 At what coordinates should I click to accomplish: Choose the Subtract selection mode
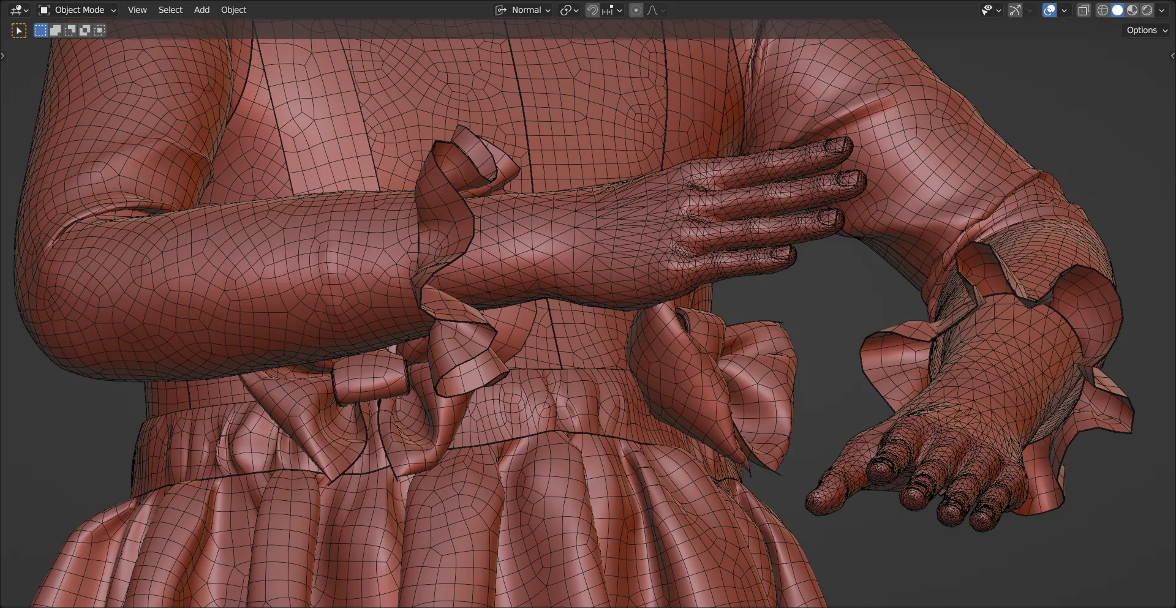[70, 30]
